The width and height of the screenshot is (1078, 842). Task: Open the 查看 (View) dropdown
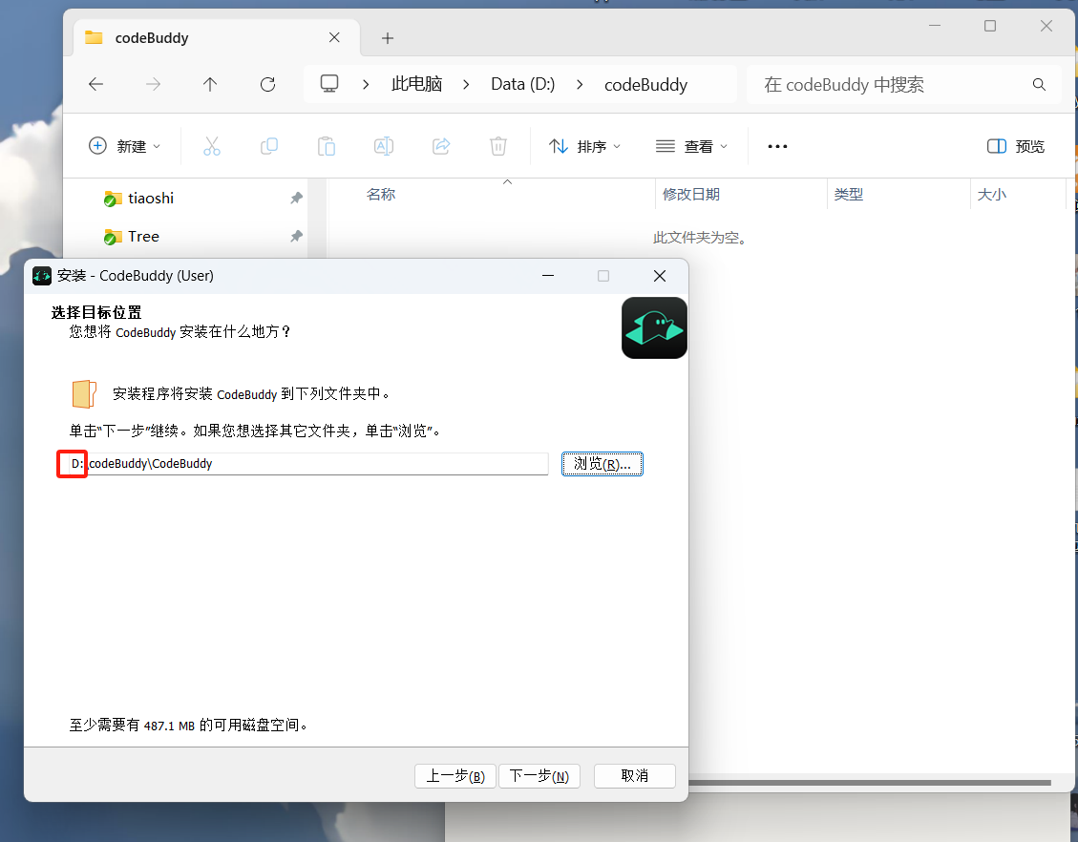point(691,146)
